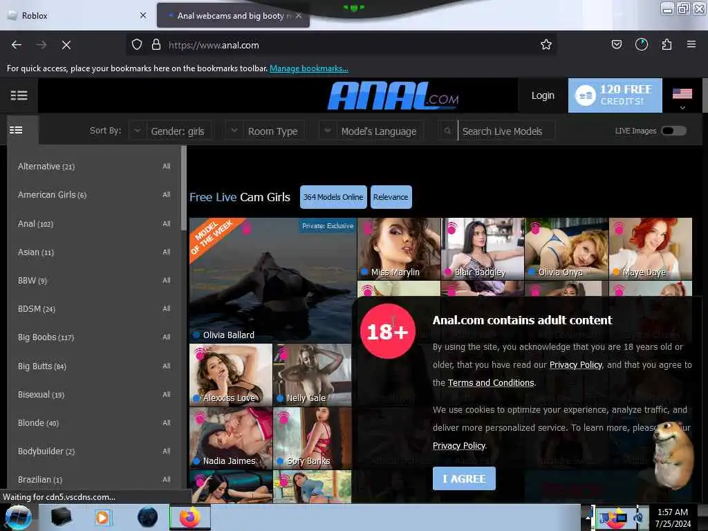Click the search magnifier icon

447,131
